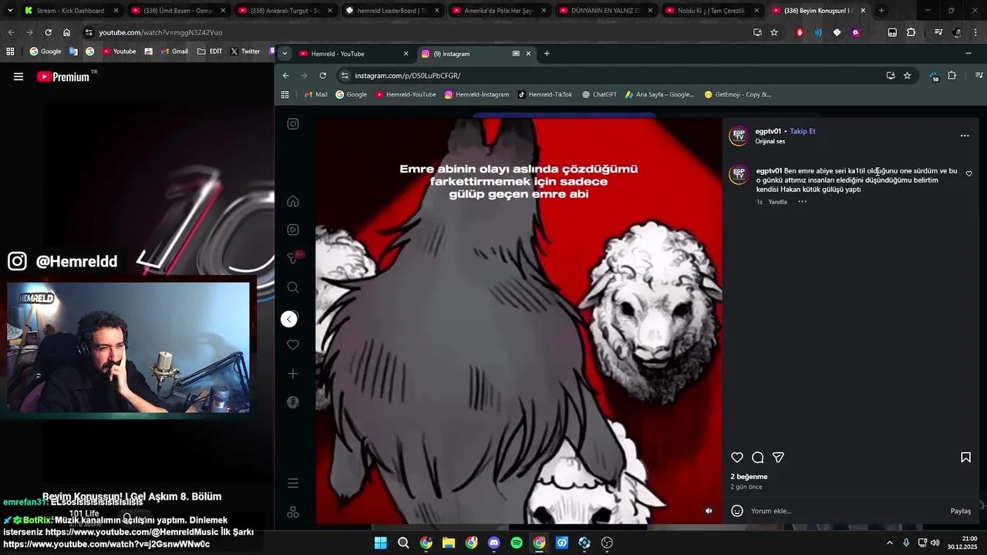
Task: Click 'Yanıtla' reply link under comment
Action: [777, 202]
